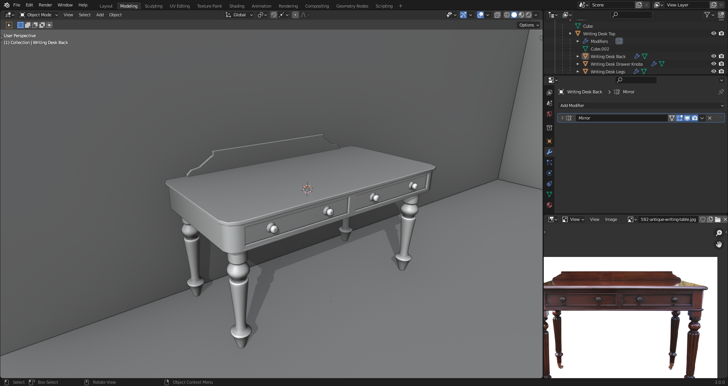Screen dimensions: 728x386
Task: Hide Writing Desk Drawer Knobs in viewport
Action: [x=714, y=64]
